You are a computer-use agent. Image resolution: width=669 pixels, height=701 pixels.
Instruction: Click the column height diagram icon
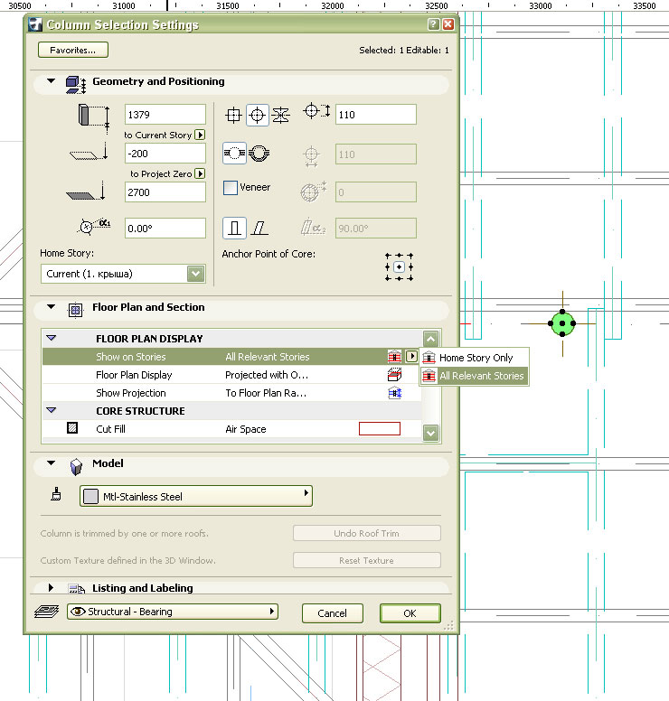click(93, 117)
